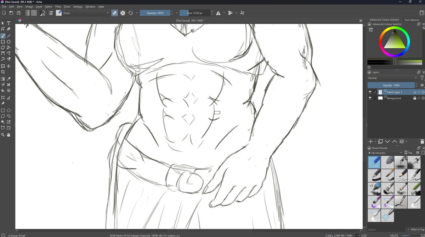Add a new layer with the plus button
425x237 pixels.
370,141
